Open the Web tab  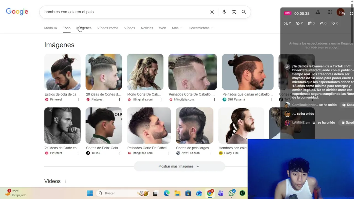pos(162,28)
